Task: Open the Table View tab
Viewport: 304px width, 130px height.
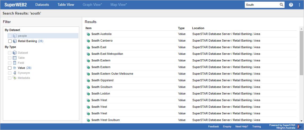Action: click(66, 5)
